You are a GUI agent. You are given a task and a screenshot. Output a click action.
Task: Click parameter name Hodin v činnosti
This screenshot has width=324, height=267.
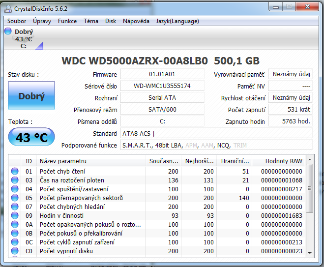(61, 215)
